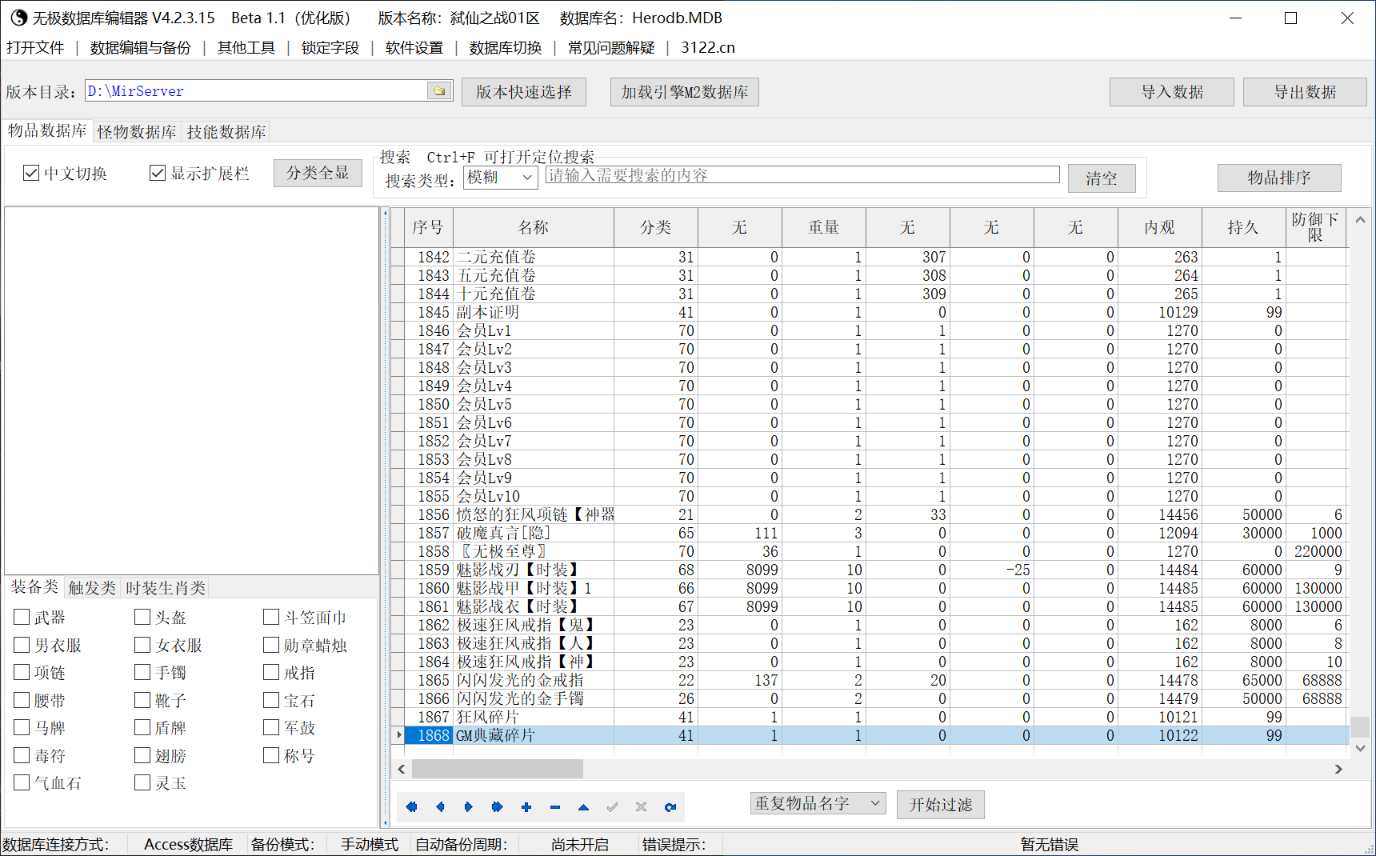Check the 武器 equipment filter

point(22,617)
